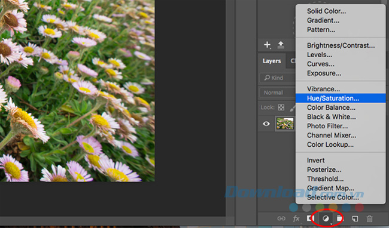The height and width of the screenshot is (228, 389).
Task: Hide the flower layer with eye icon
Action: (x=266, y=124)
